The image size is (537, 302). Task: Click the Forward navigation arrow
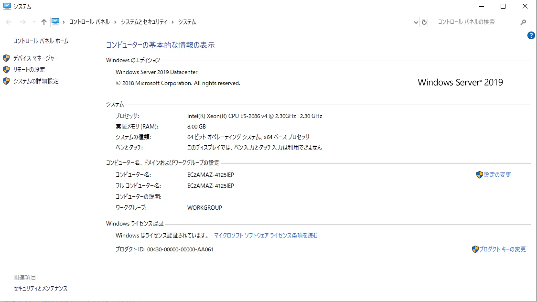(x=22, y=22)
